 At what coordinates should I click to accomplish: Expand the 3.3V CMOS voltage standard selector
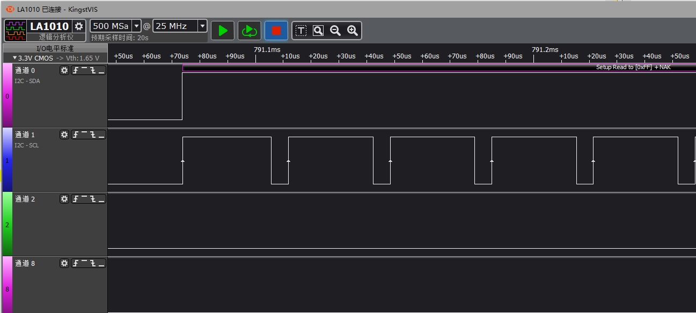[55, 57]
